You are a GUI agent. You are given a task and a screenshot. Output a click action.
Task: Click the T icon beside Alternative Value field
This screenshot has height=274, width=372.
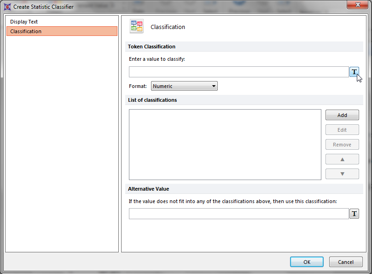pyautogui.click(x=354, y=214)
